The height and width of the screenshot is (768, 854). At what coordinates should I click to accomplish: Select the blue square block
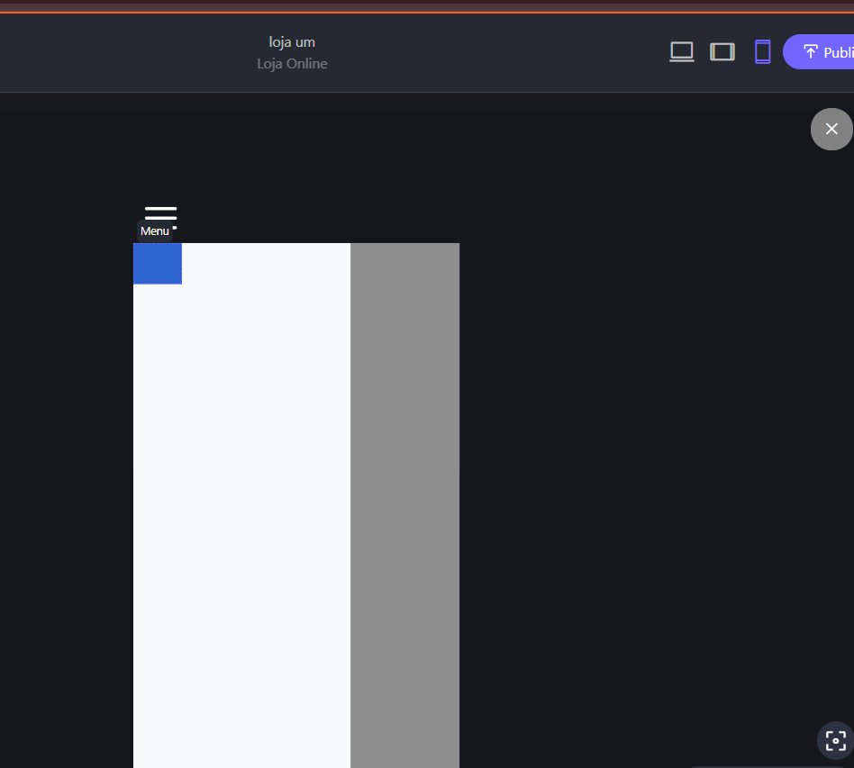tap(158, 264)
